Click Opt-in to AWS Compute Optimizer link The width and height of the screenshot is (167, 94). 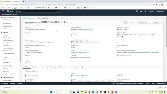134,52
